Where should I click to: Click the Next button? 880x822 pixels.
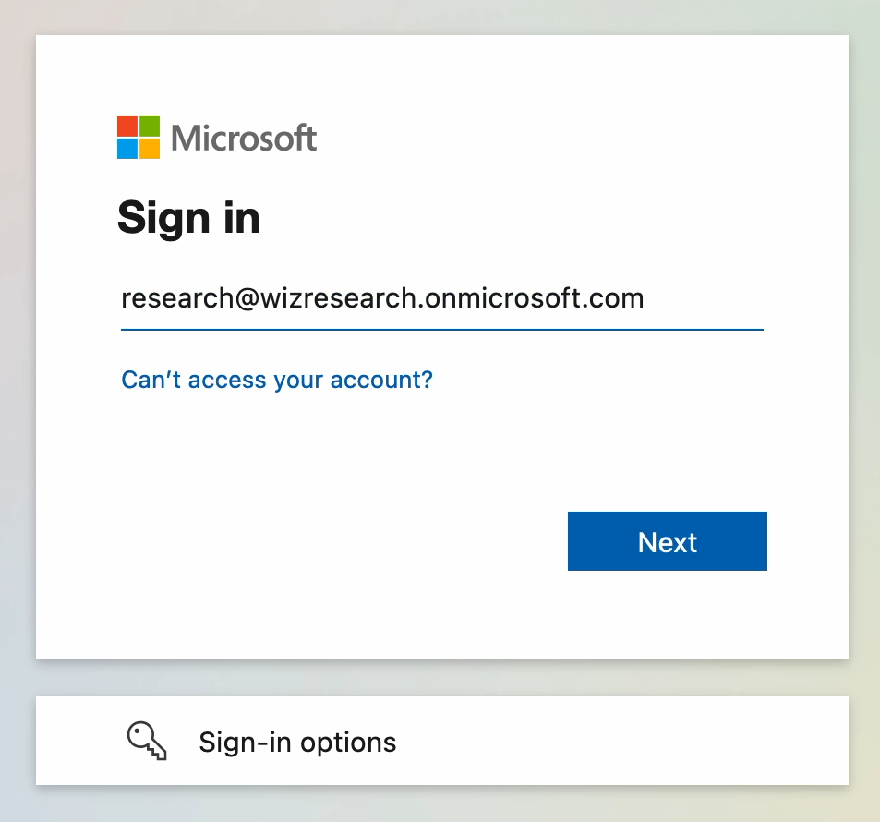(x=668, y=541)
